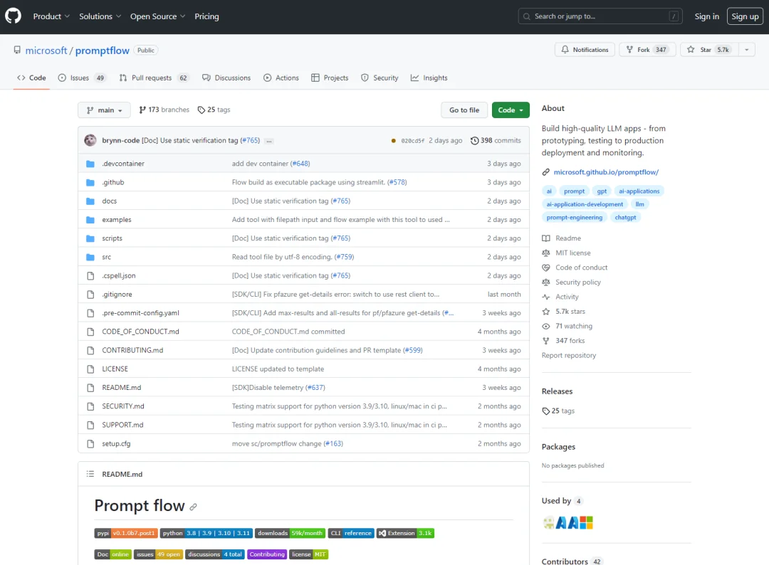Open the purple Contributing badge
Screen dimensions: 769x565
[x=267, y=554]
